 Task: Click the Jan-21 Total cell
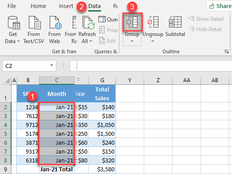click(x=57, y=169)
